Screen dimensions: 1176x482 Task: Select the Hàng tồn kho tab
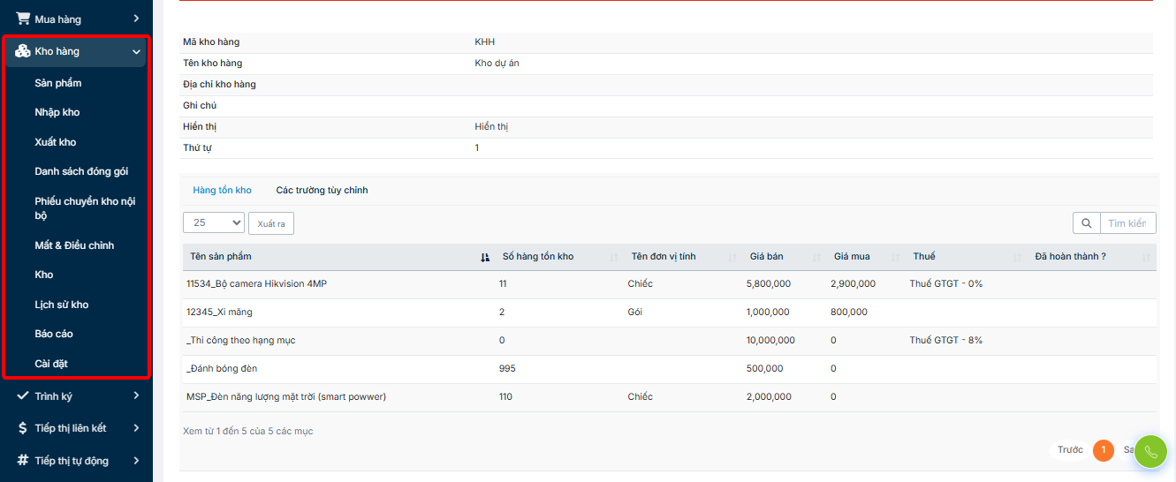[222, 190]
